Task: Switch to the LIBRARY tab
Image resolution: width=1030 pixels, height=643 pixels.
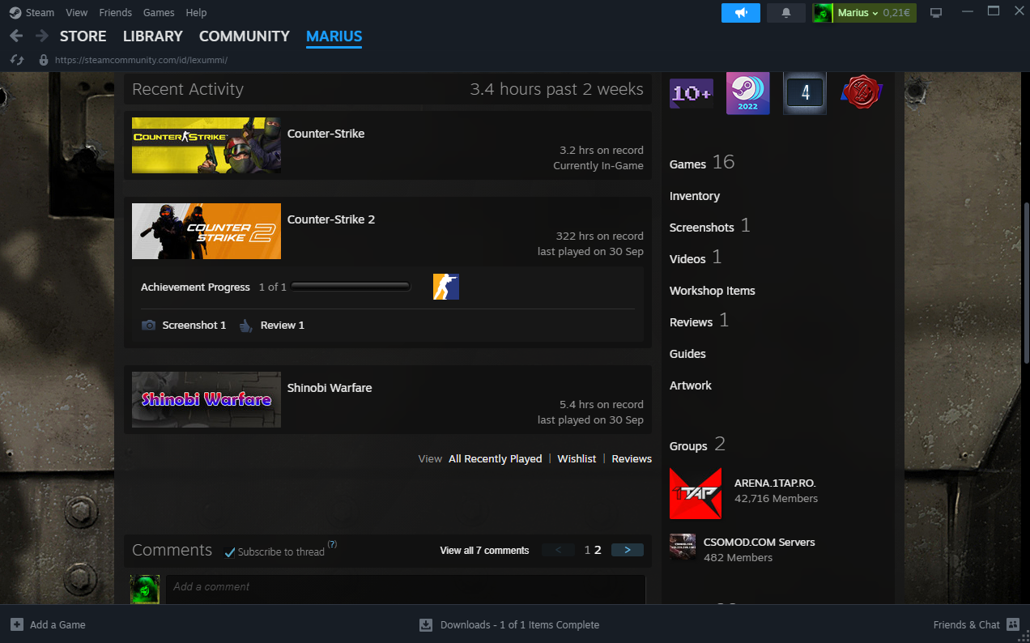Action: tap(153, 36)
